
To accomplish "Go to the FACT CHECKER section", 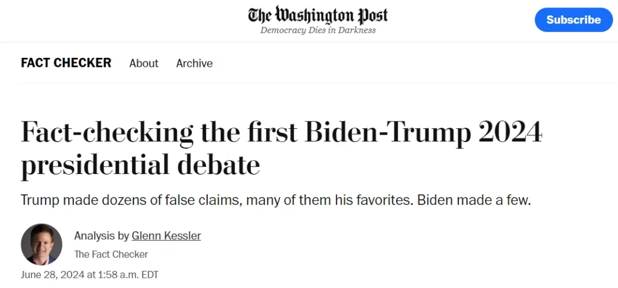I will click(x=66, y=63).
